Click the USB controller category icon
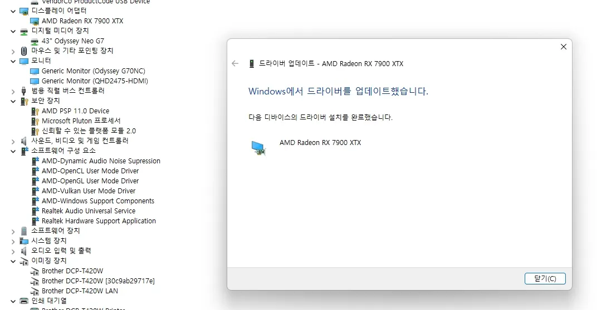The width and height of the screenshot is (616, 310). click(23, 91)
